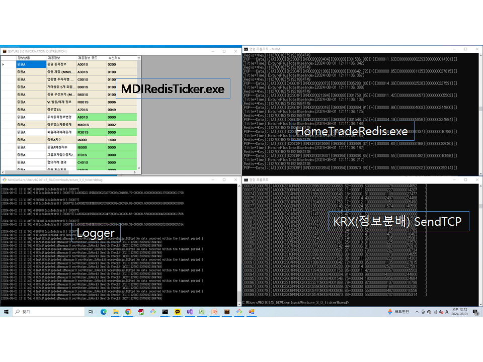483x362 pixels.
Task: Click the MINGW64 Logger window's scroll-down arrow
Action: 239,304
